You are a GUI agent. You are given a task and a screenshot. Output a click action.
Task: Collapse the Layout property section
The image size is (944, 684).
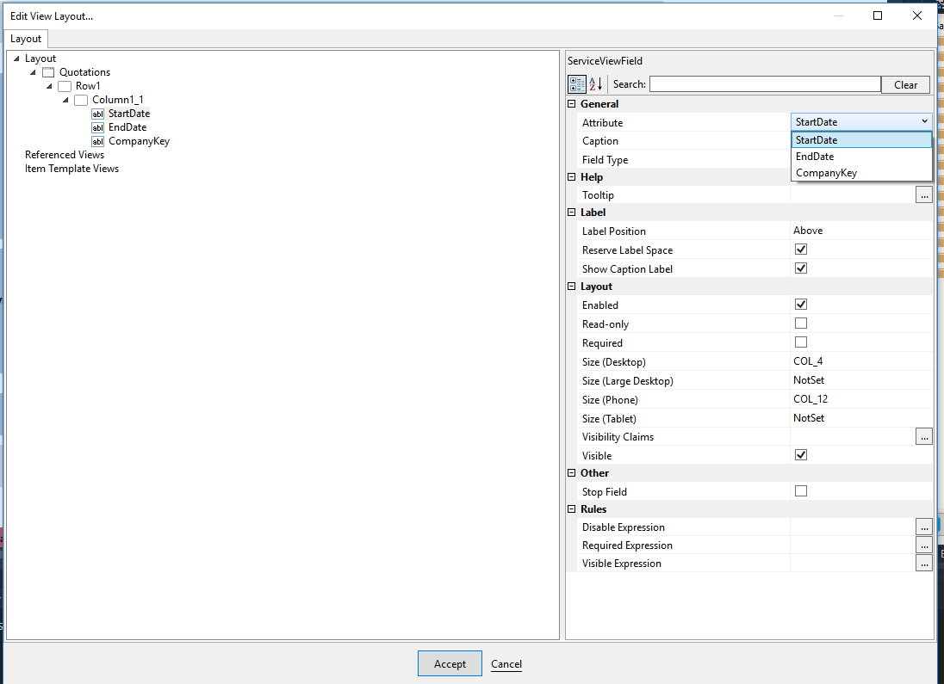pyautogui.click(x=572, y=287)
